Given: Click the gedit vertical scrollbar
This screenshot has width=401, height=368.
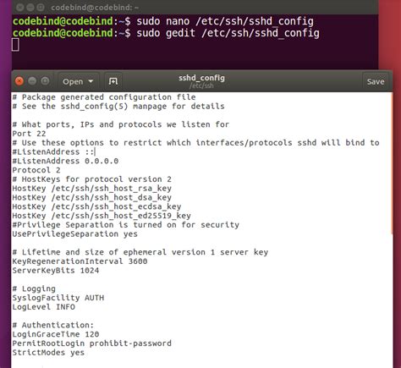Looking at the screenshot, I should click(392, 163).
